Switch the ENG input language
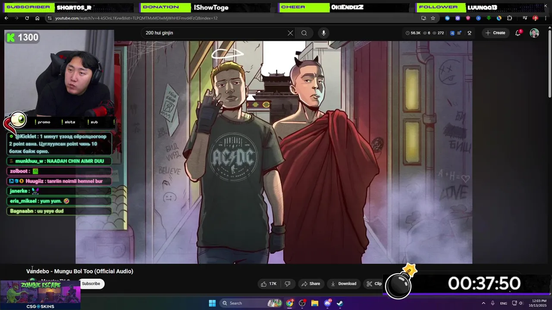552x310 pixels. [x=504, y=303]
